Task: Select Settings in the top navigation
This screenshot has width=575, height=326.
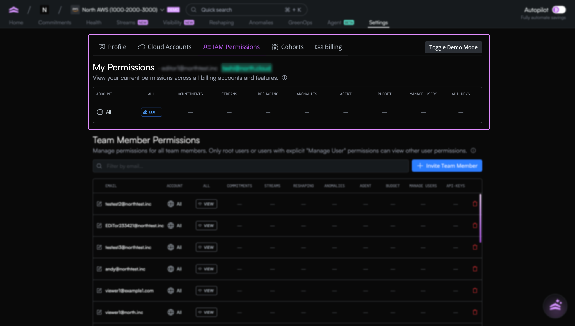Action: click(x=378, y=23)
